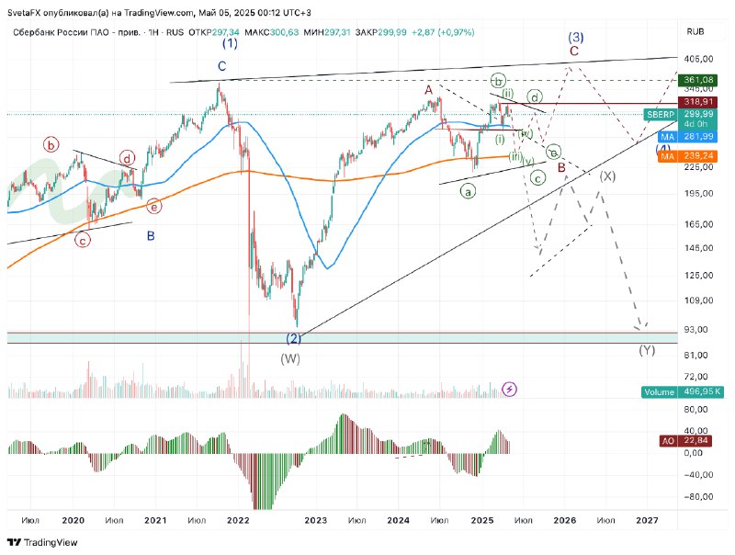Click the МАКС 300,63 high value

point(271,32)
